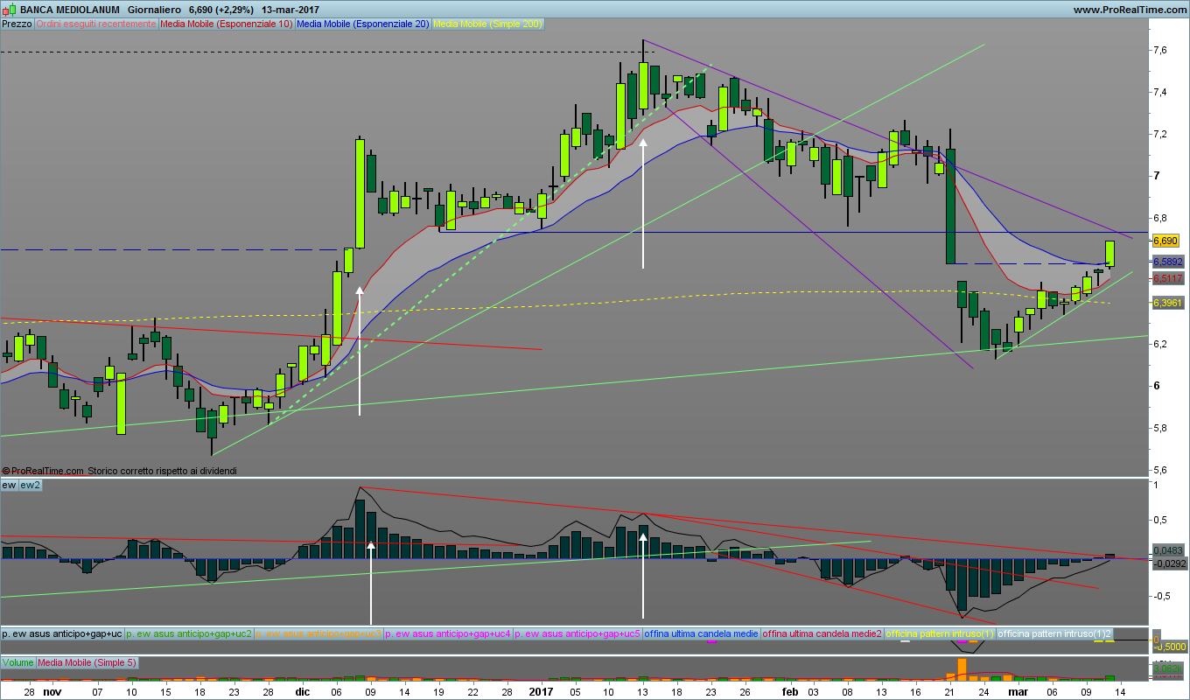The width and height of the screenshot is (1190, 700).
Task: Click the nov month label on time axis
Action: tap(52, 690)
